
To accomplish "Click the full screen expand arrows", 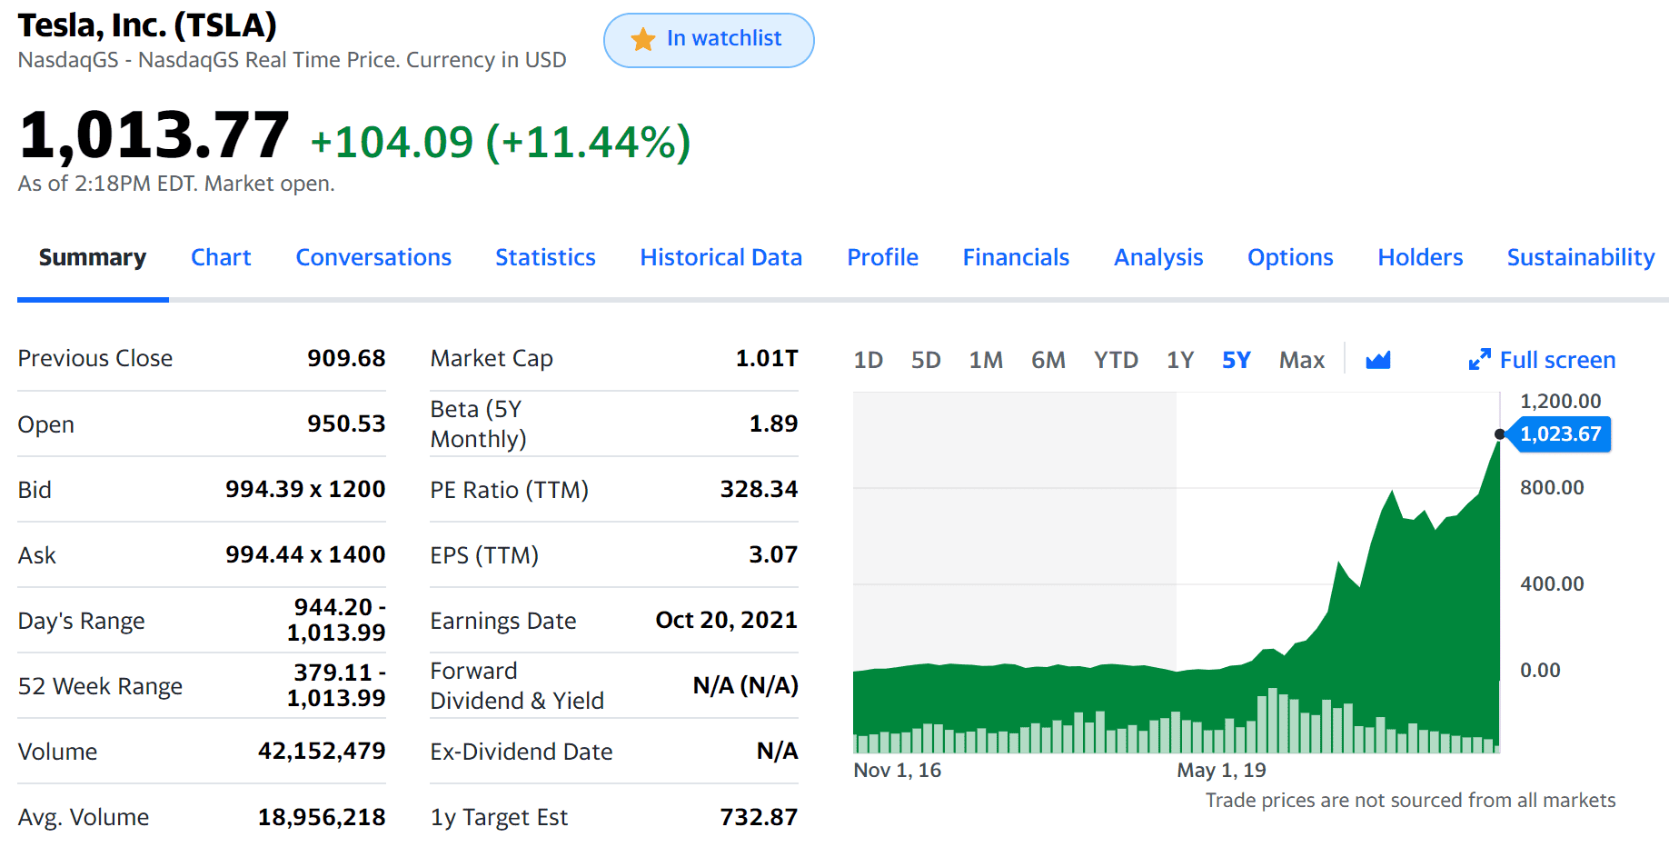I will [x=1481, y=359].
